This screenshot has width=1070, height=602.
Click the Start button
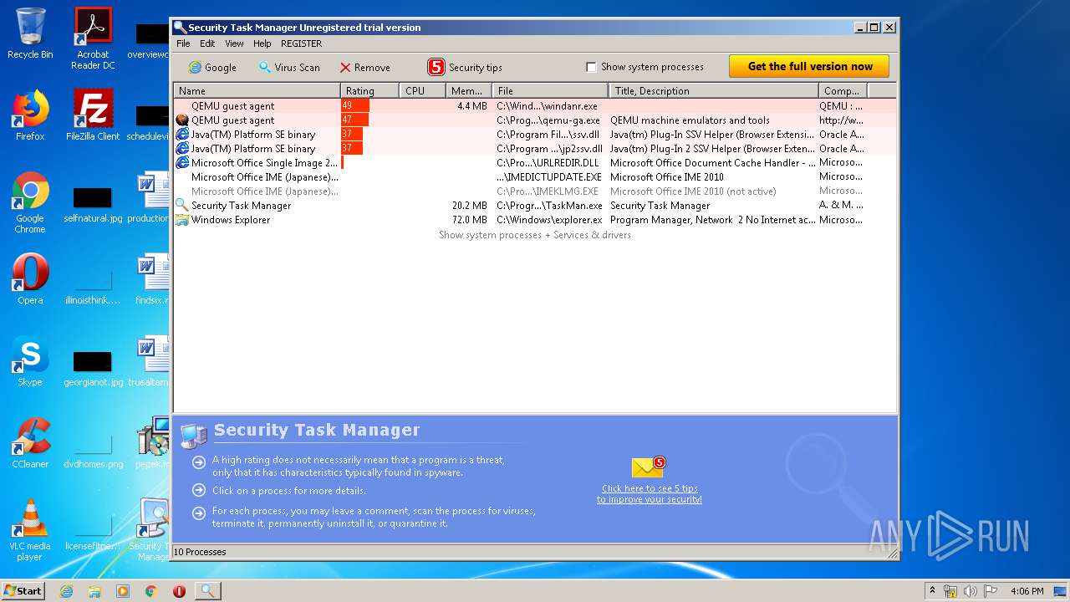click(23, 590)
